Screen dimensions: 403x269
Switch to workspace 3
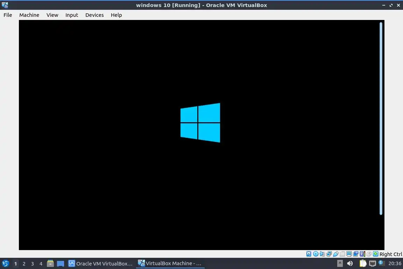pyautogui.click(x=33, y=264)
